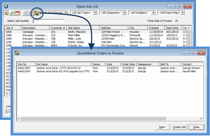
Task: Open the All Job Types dropdown
Action: (95, 13)
